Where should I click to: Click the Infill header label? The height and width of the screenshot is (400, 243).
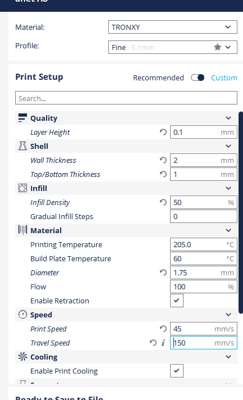pyautogui.click(x=39, y=188)
